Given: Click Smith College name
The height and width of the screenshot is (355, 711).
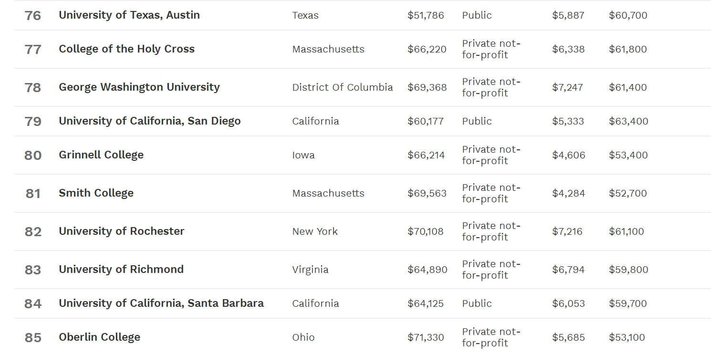Looking at the screenshot, I should (96, 193).
